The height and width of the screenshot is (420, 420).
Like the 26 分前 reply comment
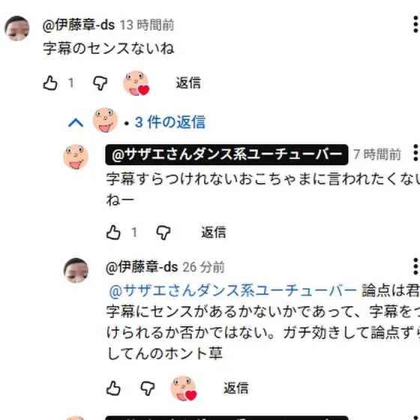click(x=113, y=388)
